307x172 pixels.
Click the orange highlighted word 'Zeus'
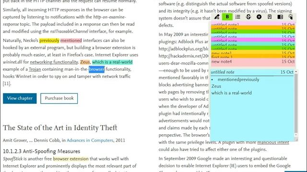click(x=85, y=62)
